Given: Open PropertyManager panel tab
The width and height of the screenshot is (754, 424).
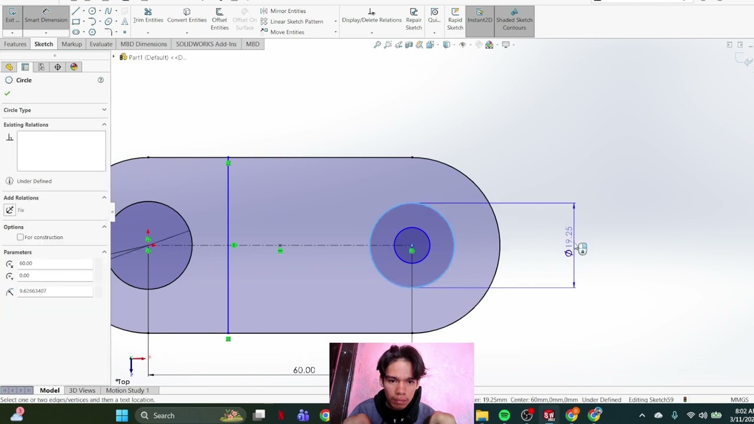Looking at the screenshot, I should tap(25, 67).
